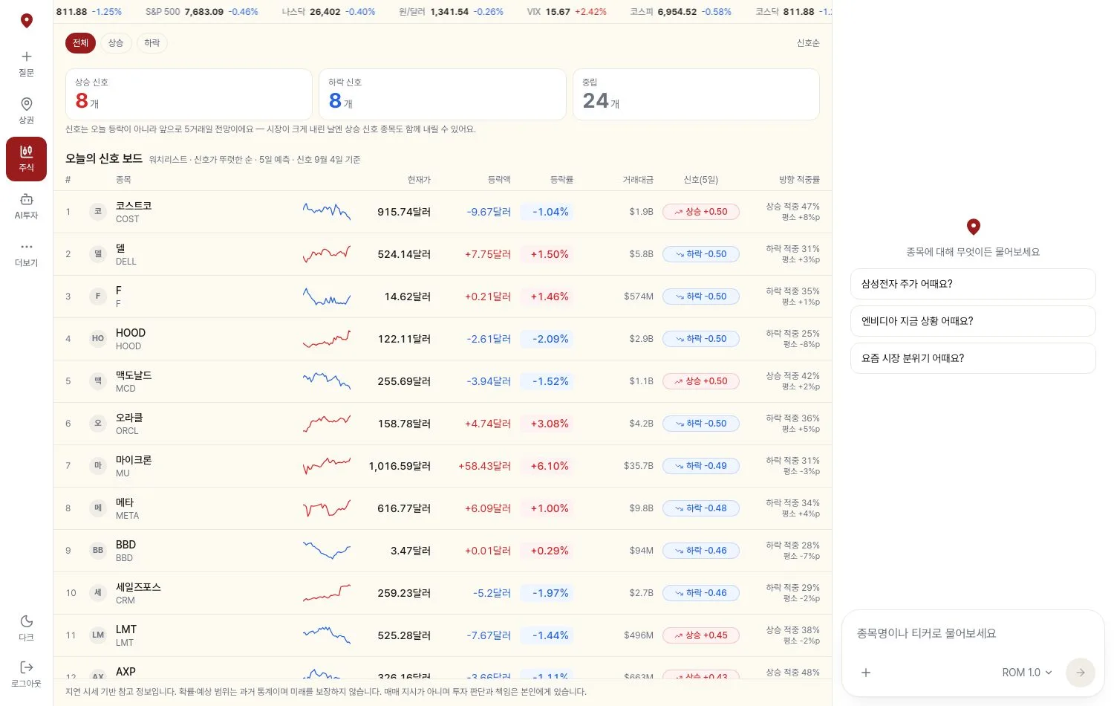The height and width of the screenshot is (706, 1114).
Task: Click the 나스닥 26,402 ticker item
Action: [328, 12]
